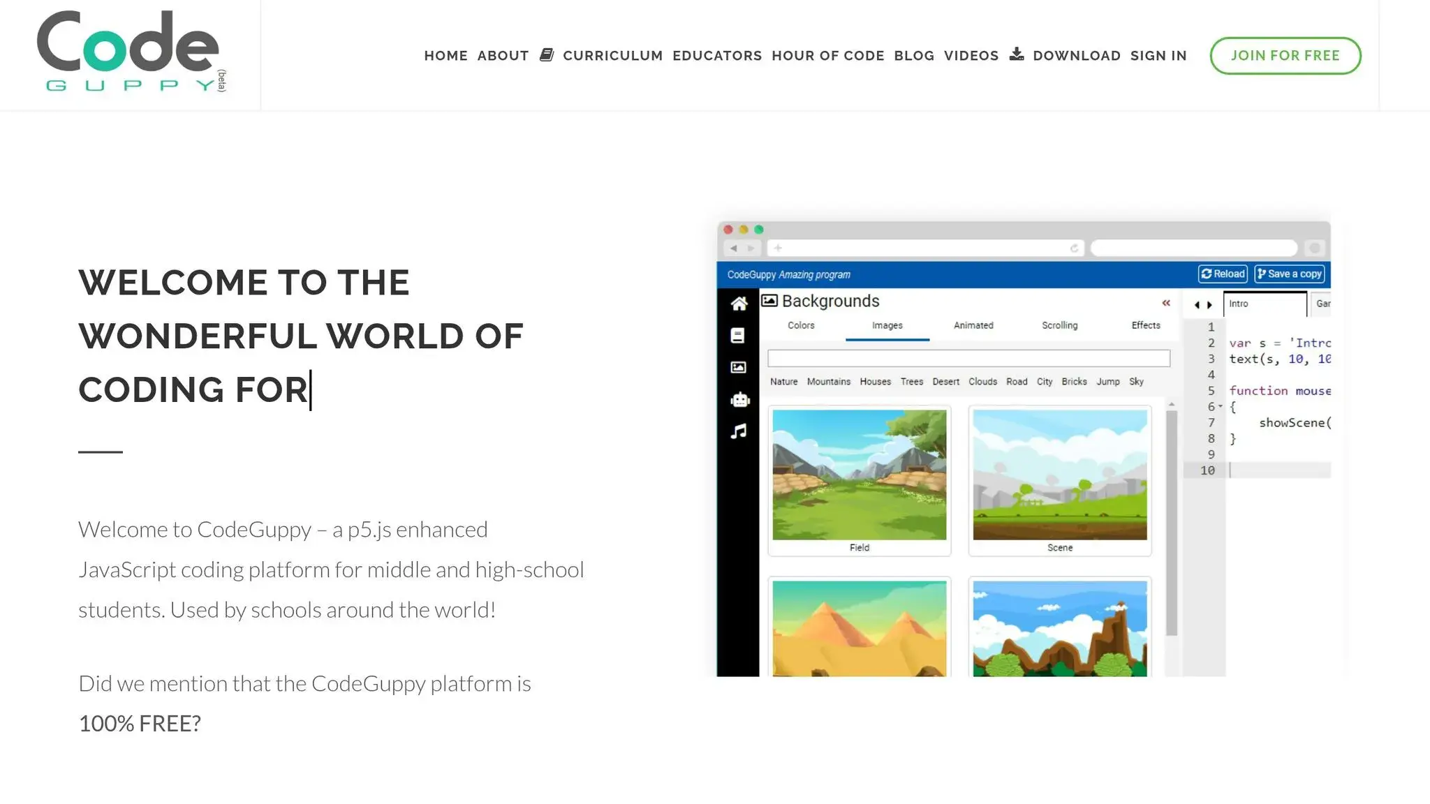
Task: Filter backgrounds by Jump
Action: coord(1107,382)
